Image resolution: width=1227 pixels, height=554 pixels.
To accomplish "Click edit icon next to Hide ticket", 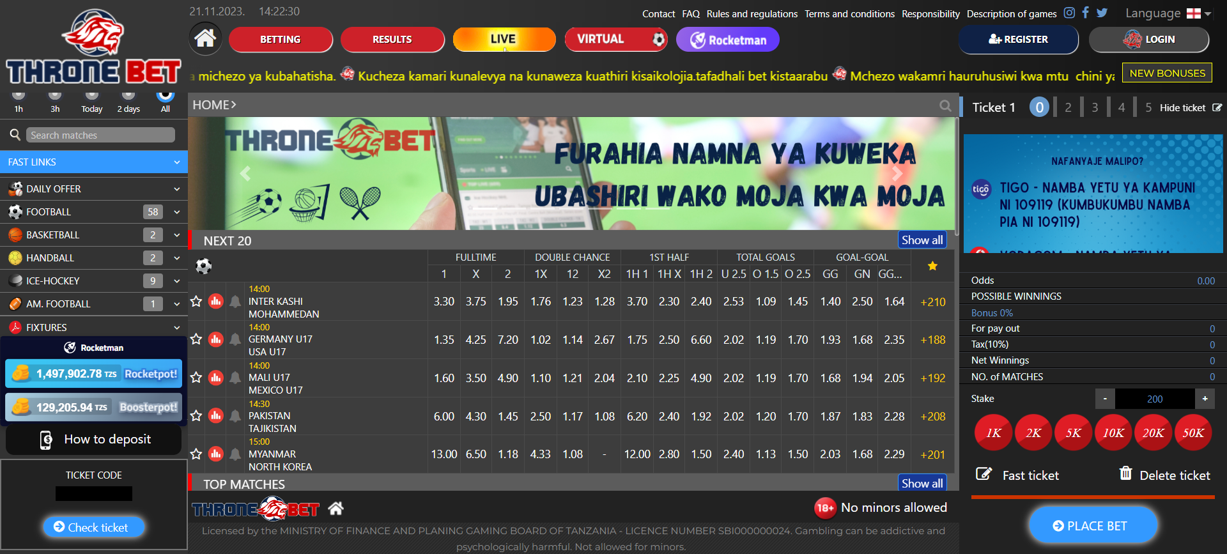I will (x=1217, y=107).
